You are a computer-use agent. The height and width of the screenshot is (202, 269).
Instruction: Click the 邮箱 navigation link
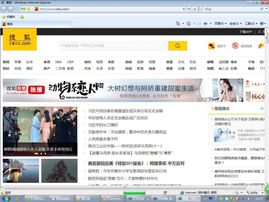[x=210, y=62]
